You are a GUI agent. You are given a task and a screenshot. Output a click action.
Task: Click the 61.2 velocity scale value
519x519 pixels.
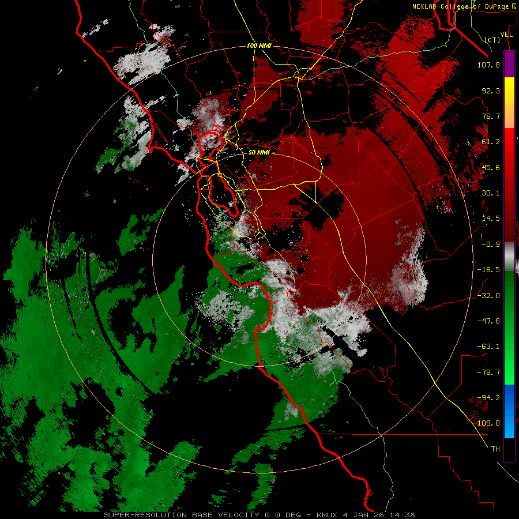[491, 142]
